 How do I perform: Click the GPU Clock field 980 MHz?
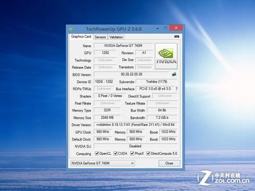(103, 132)
